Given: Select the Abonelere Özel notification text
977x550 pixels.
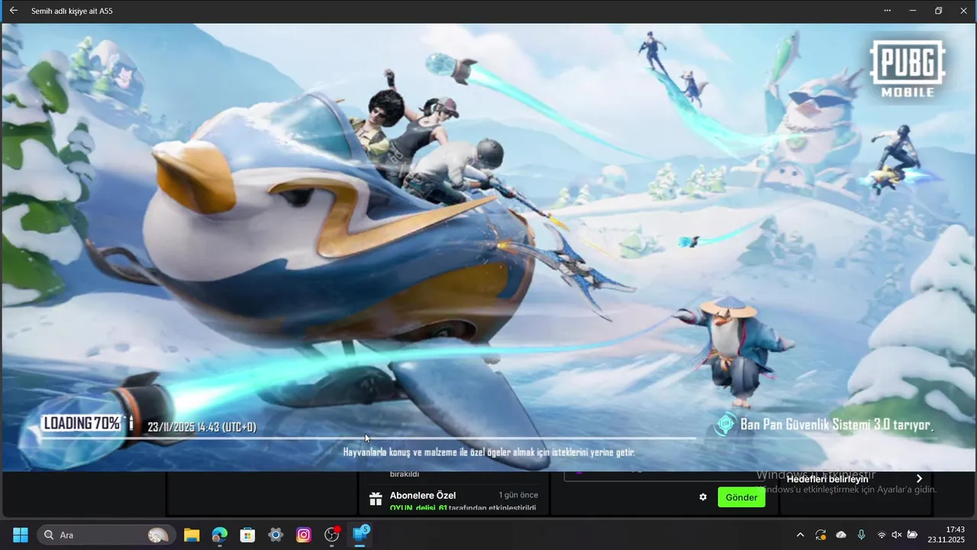Looking at the screenshot, I should (423, 496).
